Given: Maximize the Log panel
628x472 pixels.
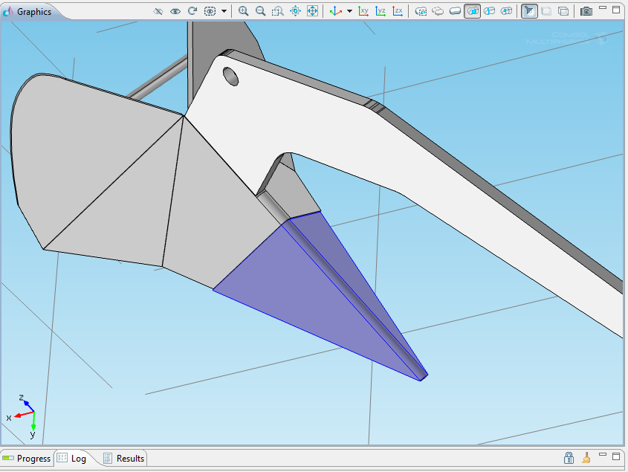Looking at the screenshot, I should click(616, 456).
